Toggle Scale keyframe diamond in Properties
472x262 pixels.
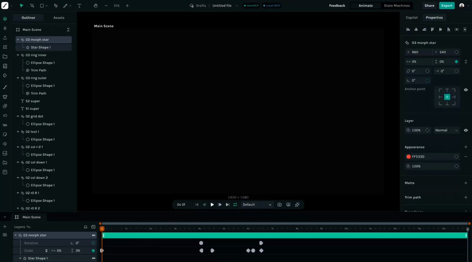[456, 61]
